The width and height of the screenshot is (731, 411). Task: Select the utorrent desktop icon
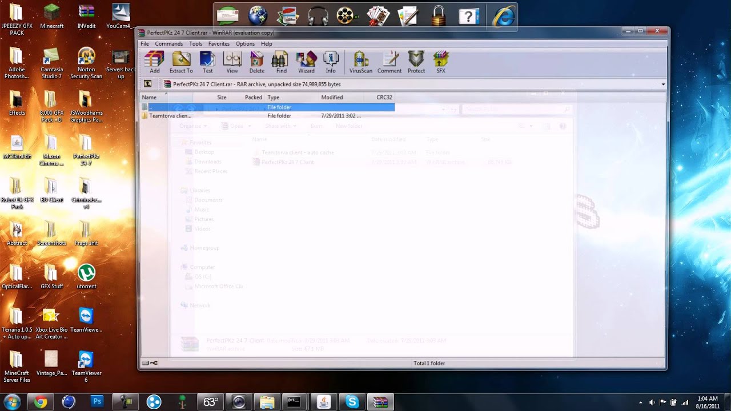click(x=86, y=277)
